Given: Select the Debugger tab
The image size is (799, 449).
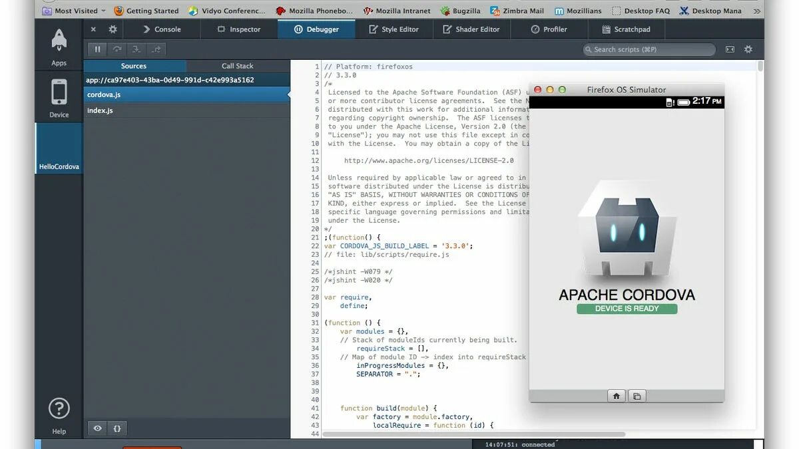Looking at the screenshot, I should [316, 29].
